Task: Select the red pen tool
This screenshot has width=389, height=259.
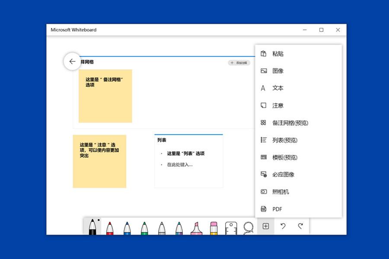Action: pos(110,228)
